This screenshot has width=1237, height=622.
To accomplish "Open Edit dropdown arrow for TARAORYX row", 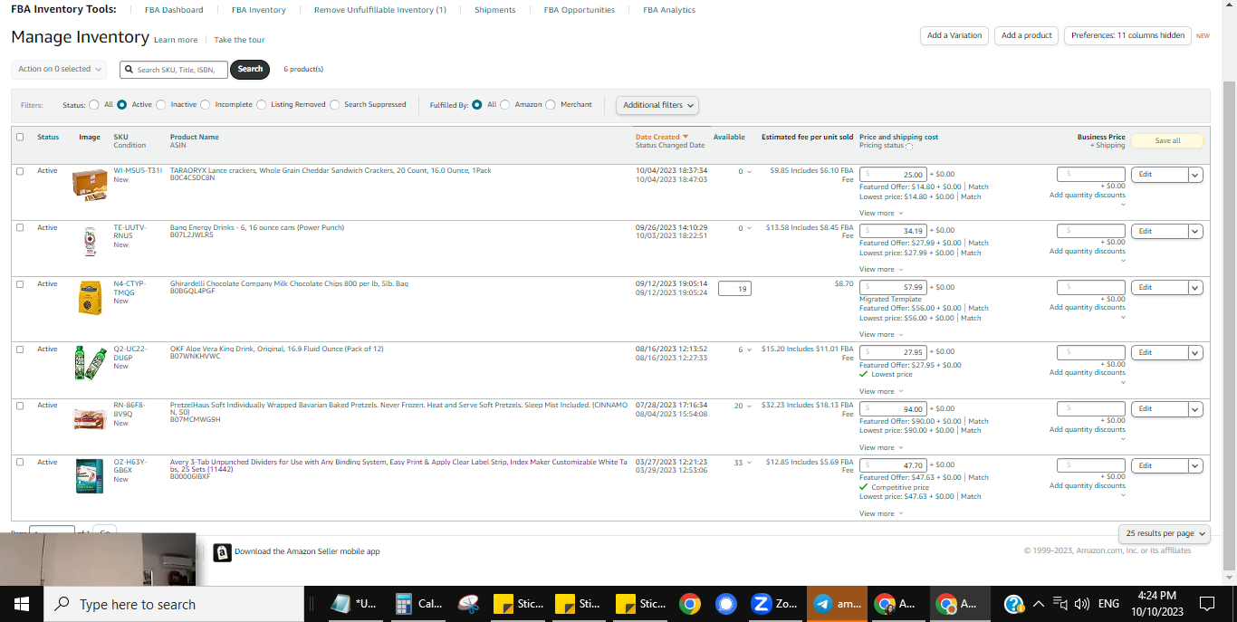I will [x=1195, y=175].
